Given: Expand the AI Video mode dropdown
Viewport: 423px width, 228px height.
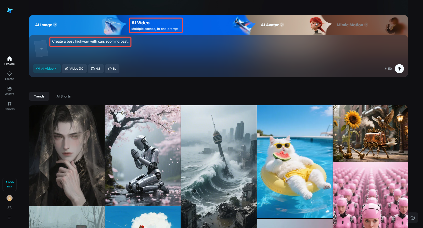Looking at the screenshot, I should click(47, 69).
